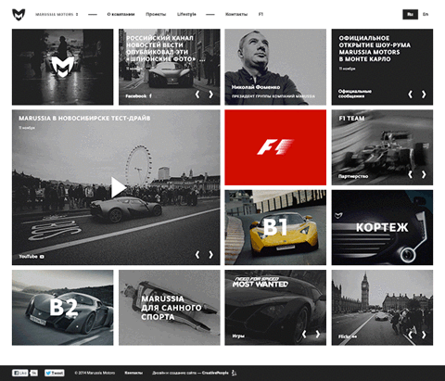
Task: Click the Facebook Like button in the footer
Action: 20,373
